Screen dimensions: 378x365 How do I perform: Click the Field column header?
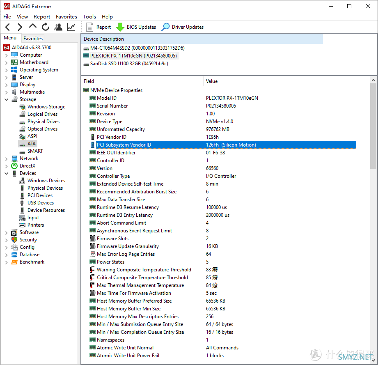143,81
